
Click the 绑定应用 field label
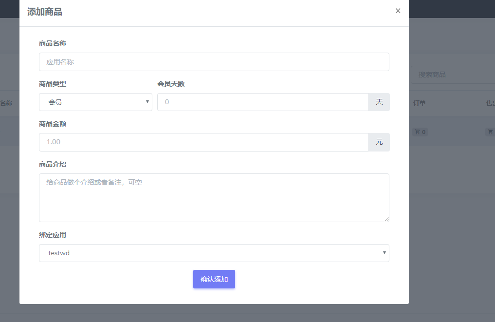coord(53,235)
